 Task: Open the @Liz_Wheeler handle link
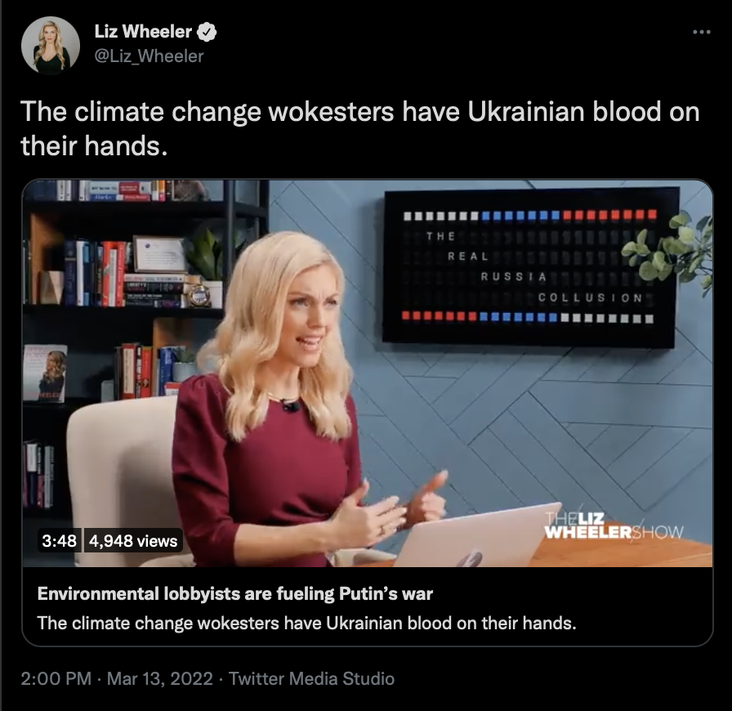point(149,56)
